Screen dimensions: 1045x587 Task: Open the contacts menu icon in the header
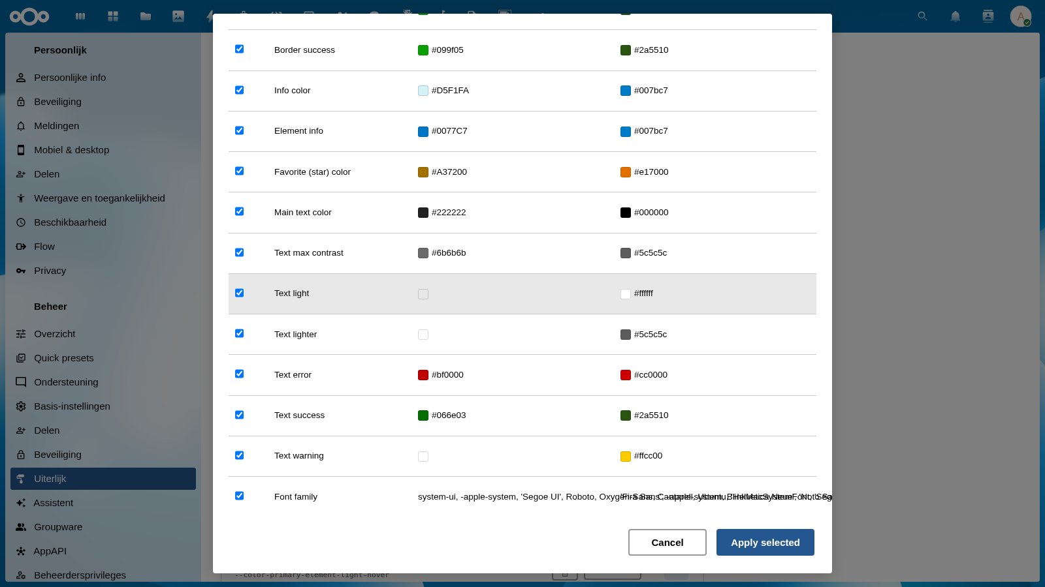pos(988,16)
